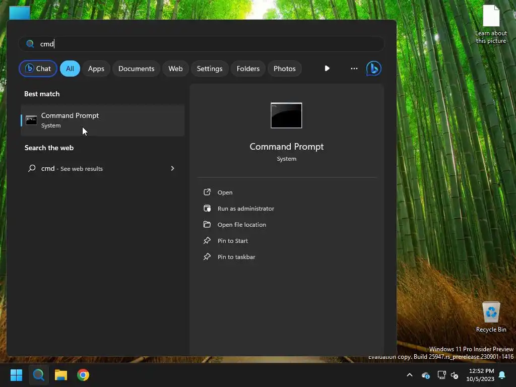This screenshot has height=387, width=516.
Task: Click the Command Prompt title in preview pane
Action: (x=287, y=147)
